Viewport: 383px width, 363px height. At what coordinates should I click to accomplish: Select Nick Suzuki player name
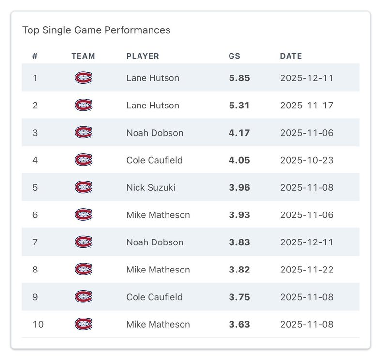pos(151,187)
